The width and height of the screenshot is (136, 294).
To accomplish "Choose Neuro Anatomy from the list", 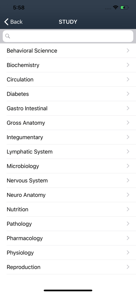I will coord(68,195).
